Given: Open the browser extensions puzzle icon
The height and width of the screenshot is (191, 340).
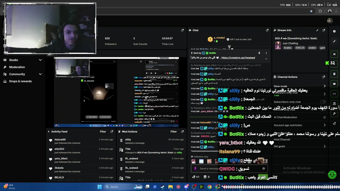Looking at the screenshot, I should (x=320, y=11).
